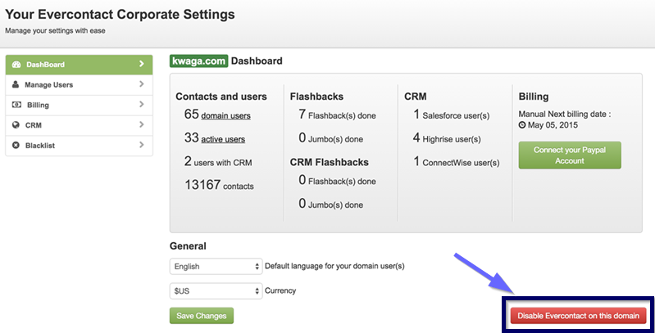Click Disable Evercontact on this domain
The width and height of the screenshot is (655, 333).
point(579,316)
